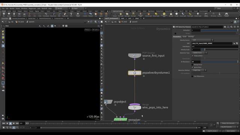The width and height of the screenshot is (240, 135).
Task: Click the current frame number field
Action: click(x=22, y=123)
